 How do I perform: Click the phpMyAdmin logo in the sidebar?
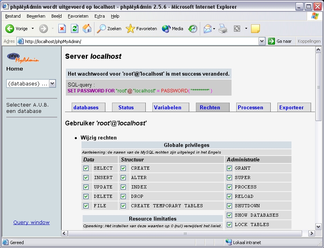click(x=23, y=58)
